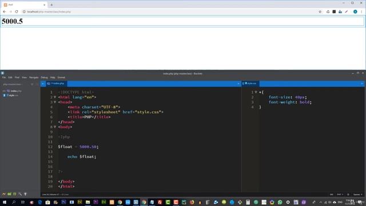
Task: Click the lightbulb icon in bottom-left toolbar
Action: click(x=25, y=194)
